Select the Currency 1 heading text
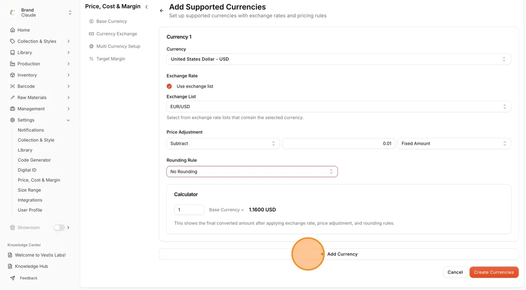 (x=179, y=37)
